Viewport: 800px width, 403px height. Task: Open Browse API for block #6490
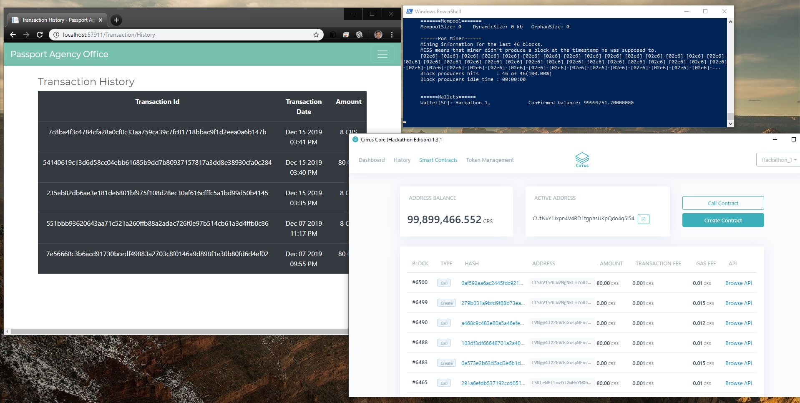coord(739,323)
